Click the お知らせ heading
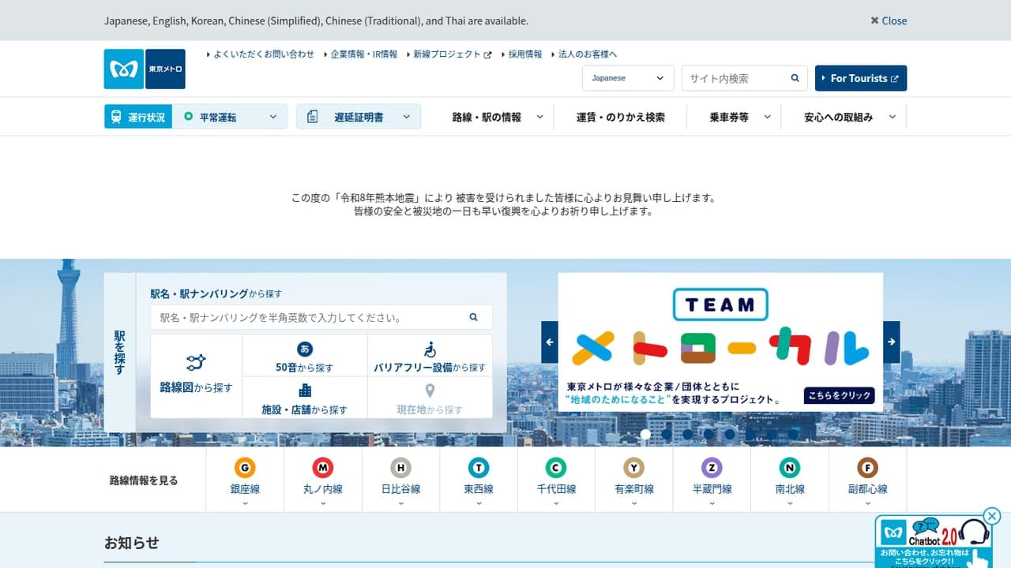The image size is (1011, 568). (x=131, y=543)
